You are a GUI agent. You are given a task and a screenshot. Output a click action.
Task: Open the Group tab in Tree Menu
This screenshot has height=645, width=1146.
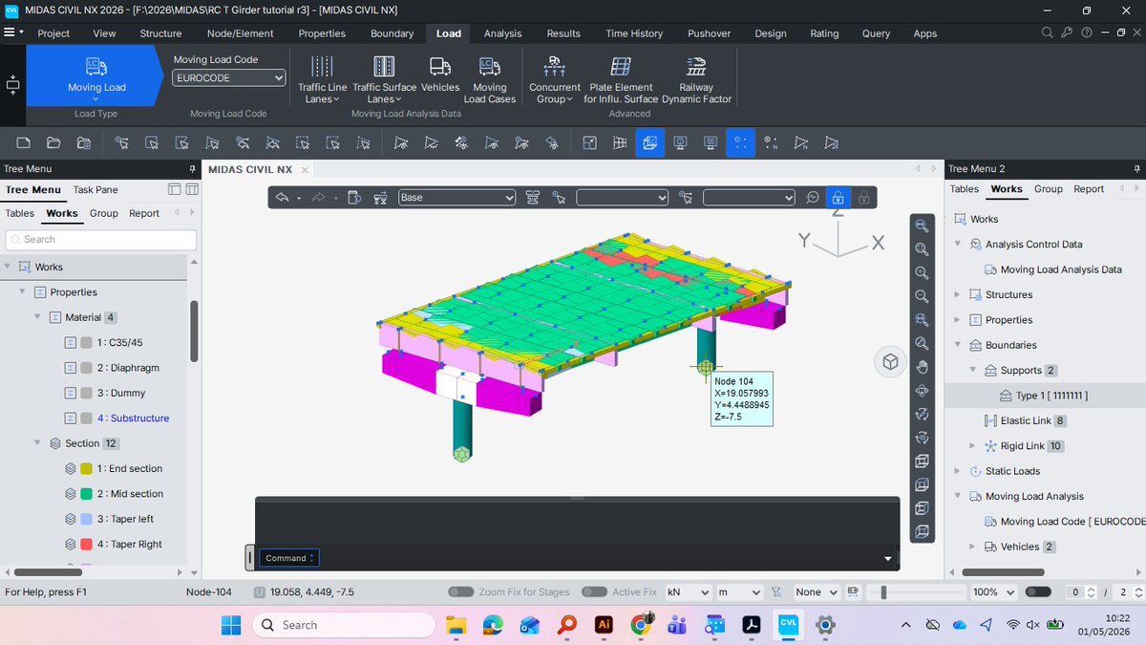pyautogui.click(x=104, y=213)
